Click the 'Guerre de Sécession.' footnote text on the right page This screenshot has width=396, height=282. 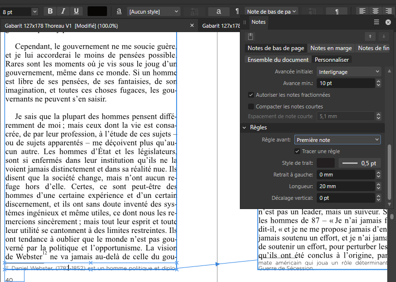click(x=286, y=268)
